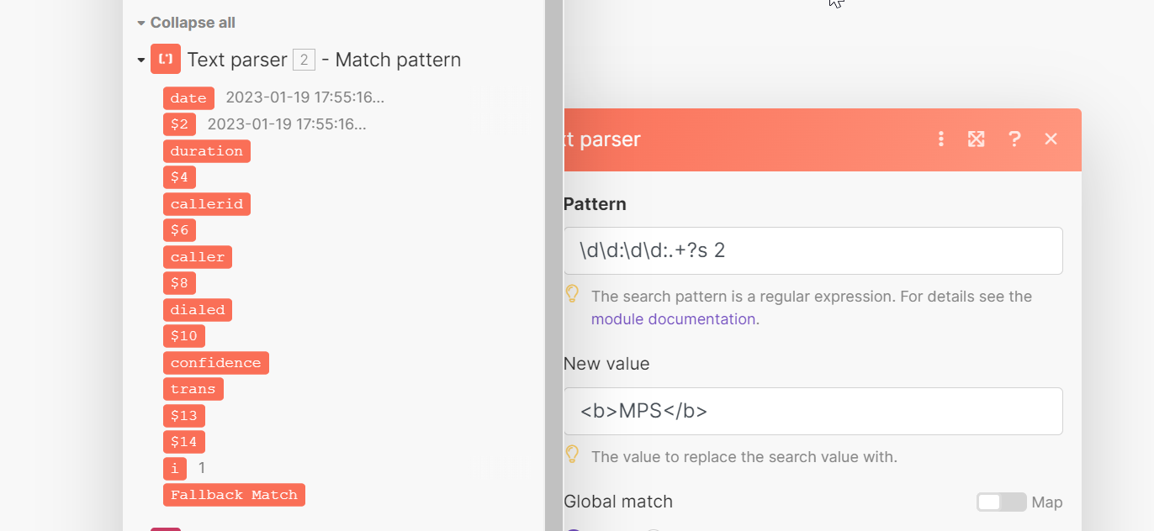This screenshot has width=1154, height=531.
Task: Pick the duration variable pill
Action: 206,151
